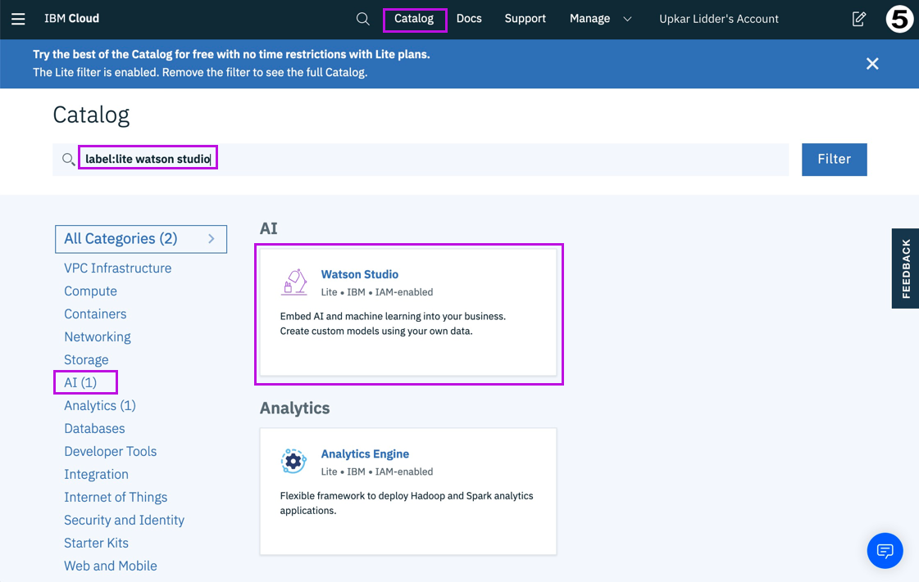
Task: Click the AI section heading
Action: [x=268, y=228]
